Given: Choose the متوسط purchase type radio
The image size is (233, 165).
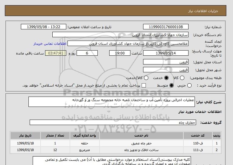Looking at the screenshot, I should (x=172, y=85).
